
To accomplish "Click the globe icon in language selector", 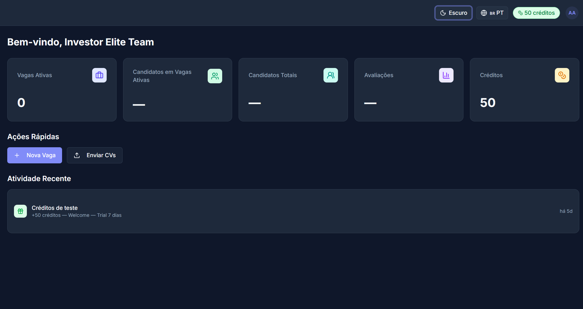I will [484, 13].
